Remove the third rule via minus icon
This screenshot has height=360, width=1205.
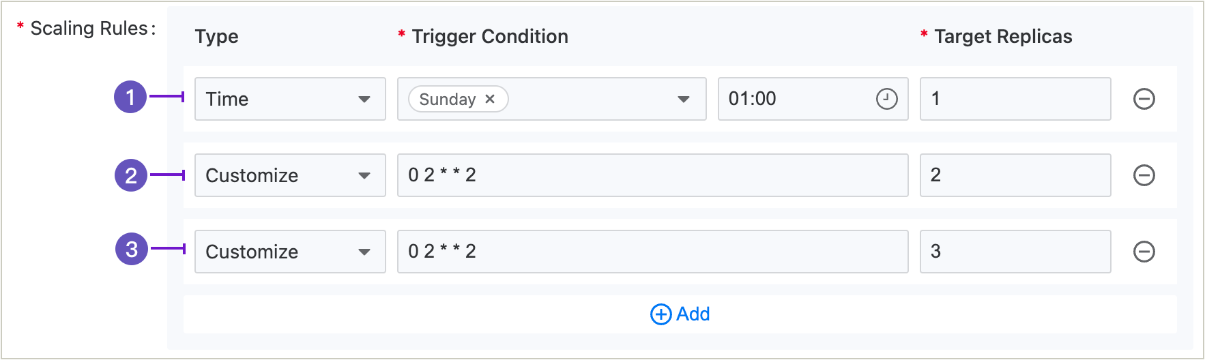(1144, 252)
